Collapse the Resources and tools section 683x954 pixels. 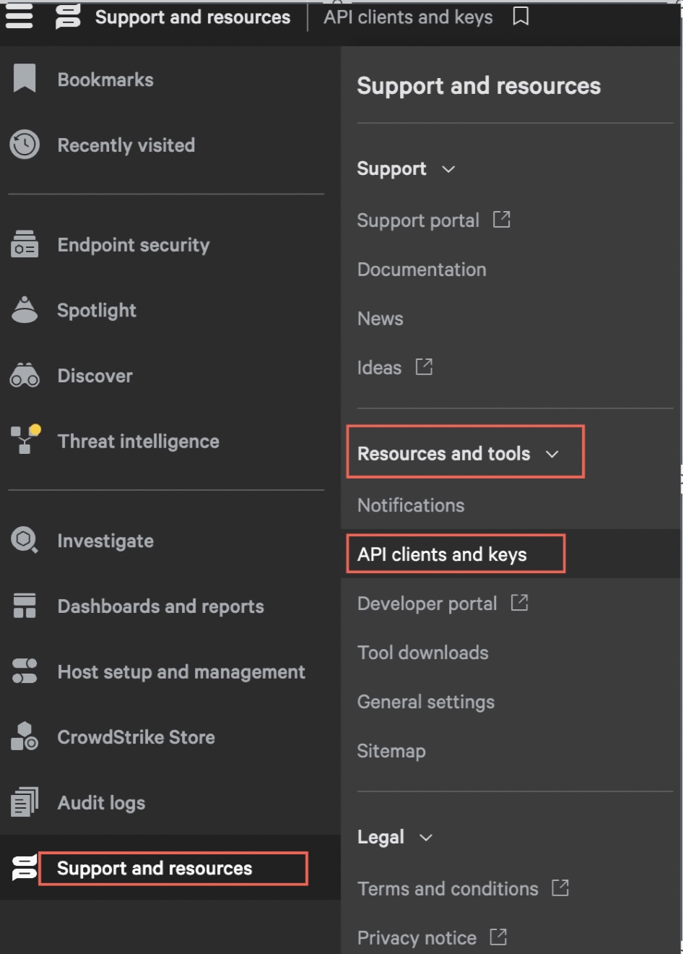552,454
